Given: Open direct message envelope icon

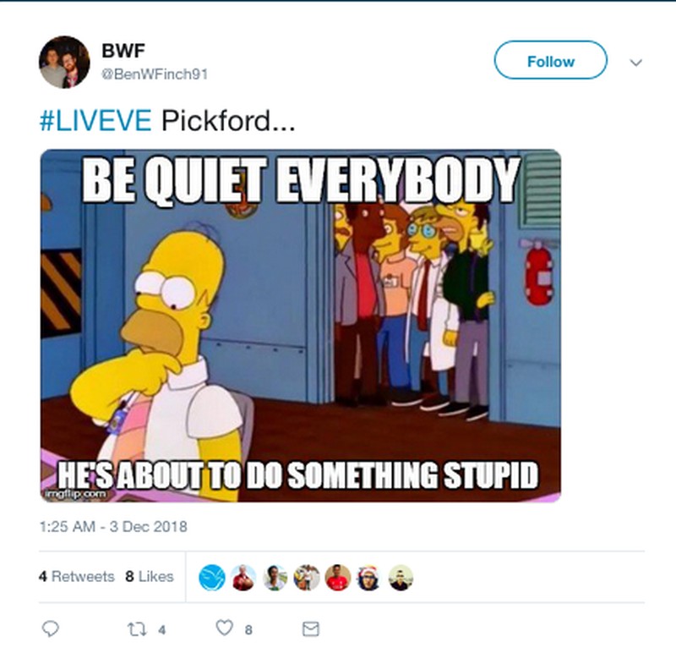Looking at the screenshot, I should click(311, 629).
